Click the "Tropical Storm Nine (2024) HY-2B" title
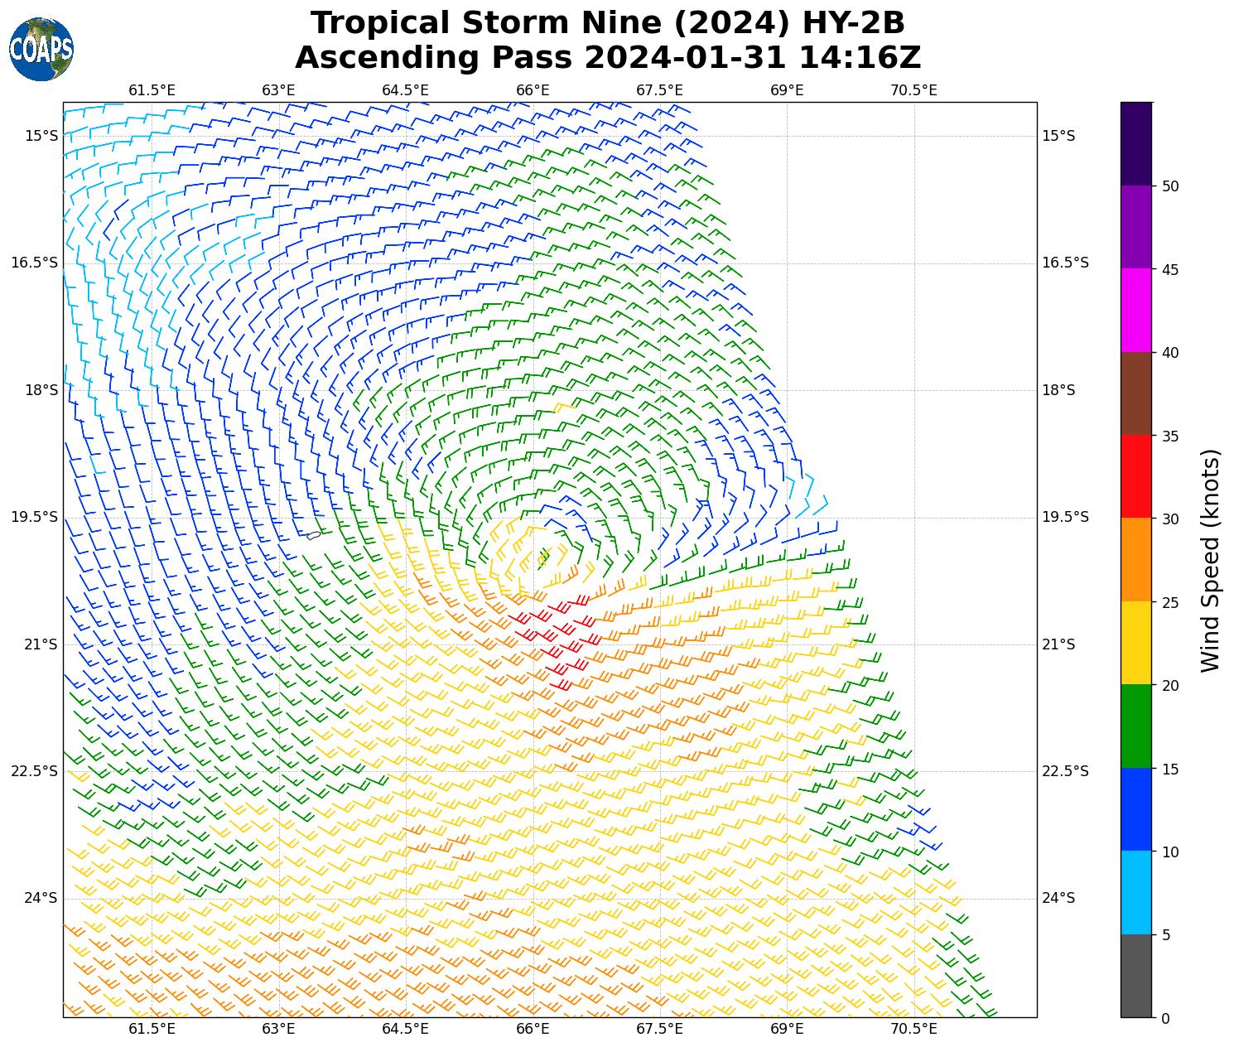The width and height of the screenshot is (1234, 1047). coord(608,23)
